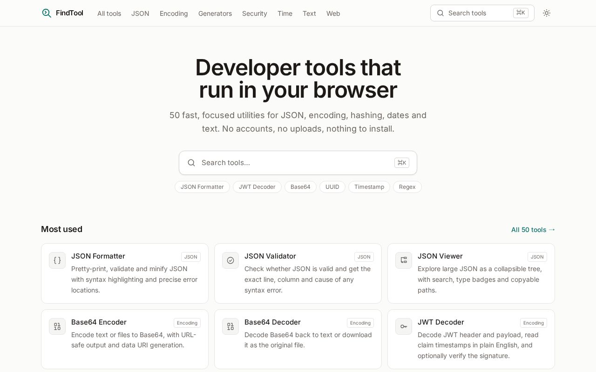Screen dimensions: 596x372
Task: Click the Encoding badge on JWT Decoder card
Action: coord(534,323)
